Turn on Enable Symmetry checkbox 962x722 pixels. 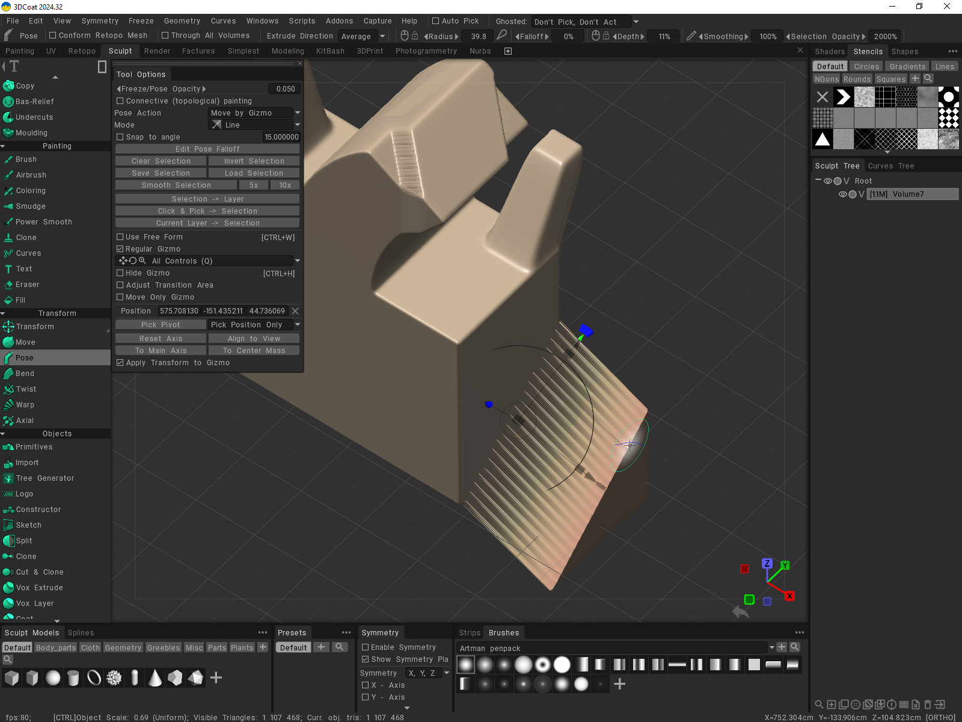365,647
